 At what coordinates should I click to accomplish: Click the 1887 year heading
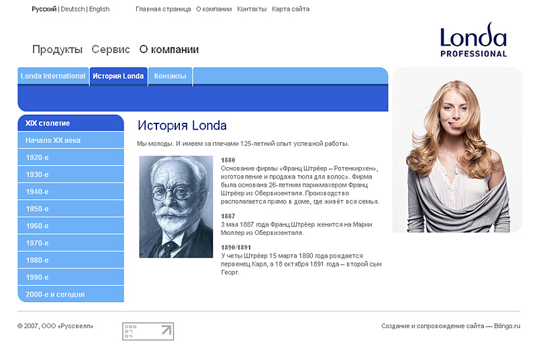pyautogui.click(x=228, y=216)
